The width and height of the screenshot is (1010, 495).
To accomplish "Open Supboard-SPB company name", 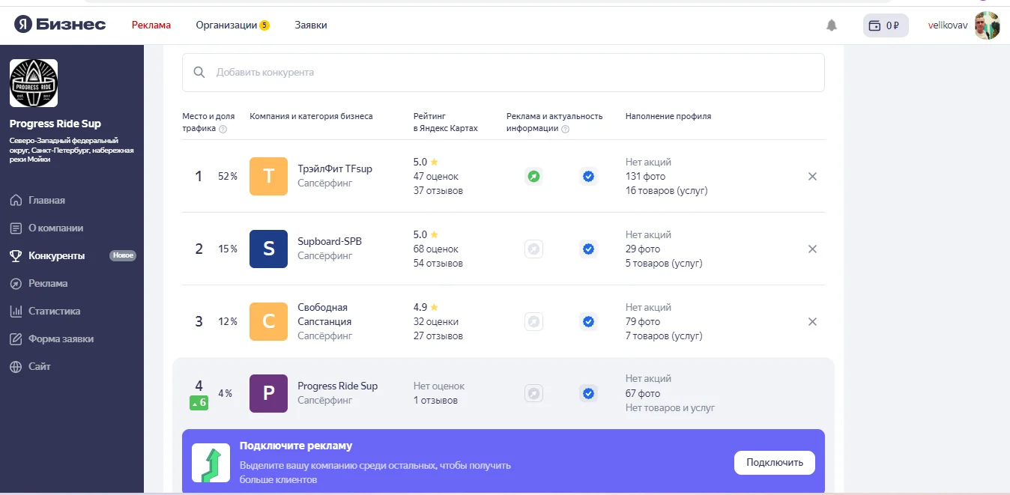I will tap(330, 241).
